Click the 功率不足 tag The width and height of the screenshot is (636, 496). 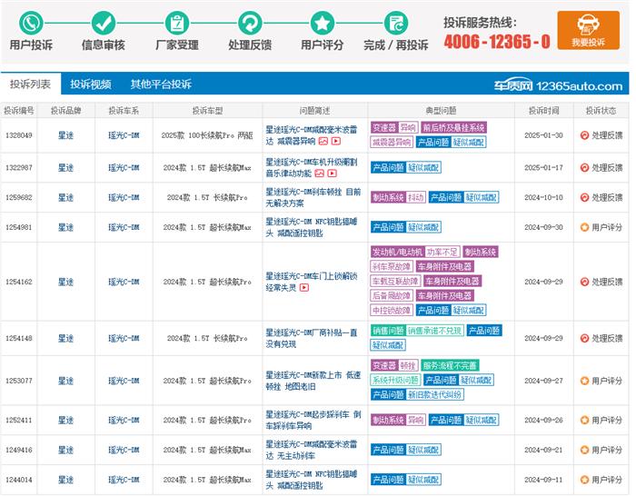coord(442,253)
